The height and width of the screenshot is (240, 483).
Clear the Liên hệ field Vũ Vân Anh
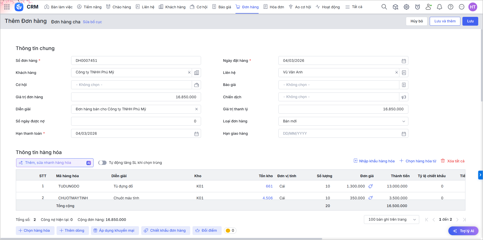click(396, 72)
